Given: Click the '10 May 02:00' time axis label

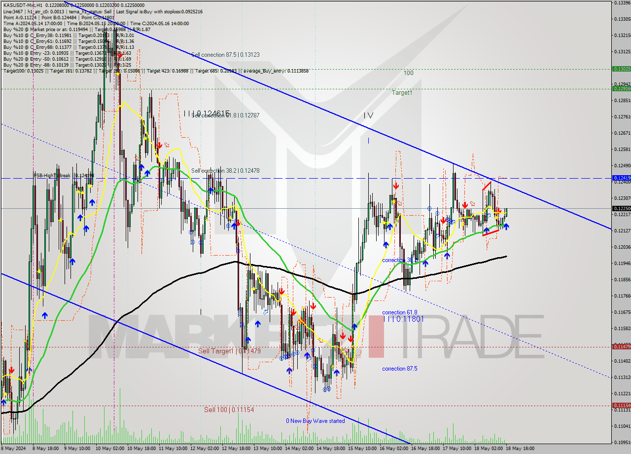Looking at the screenshot, I should [110, 449].
